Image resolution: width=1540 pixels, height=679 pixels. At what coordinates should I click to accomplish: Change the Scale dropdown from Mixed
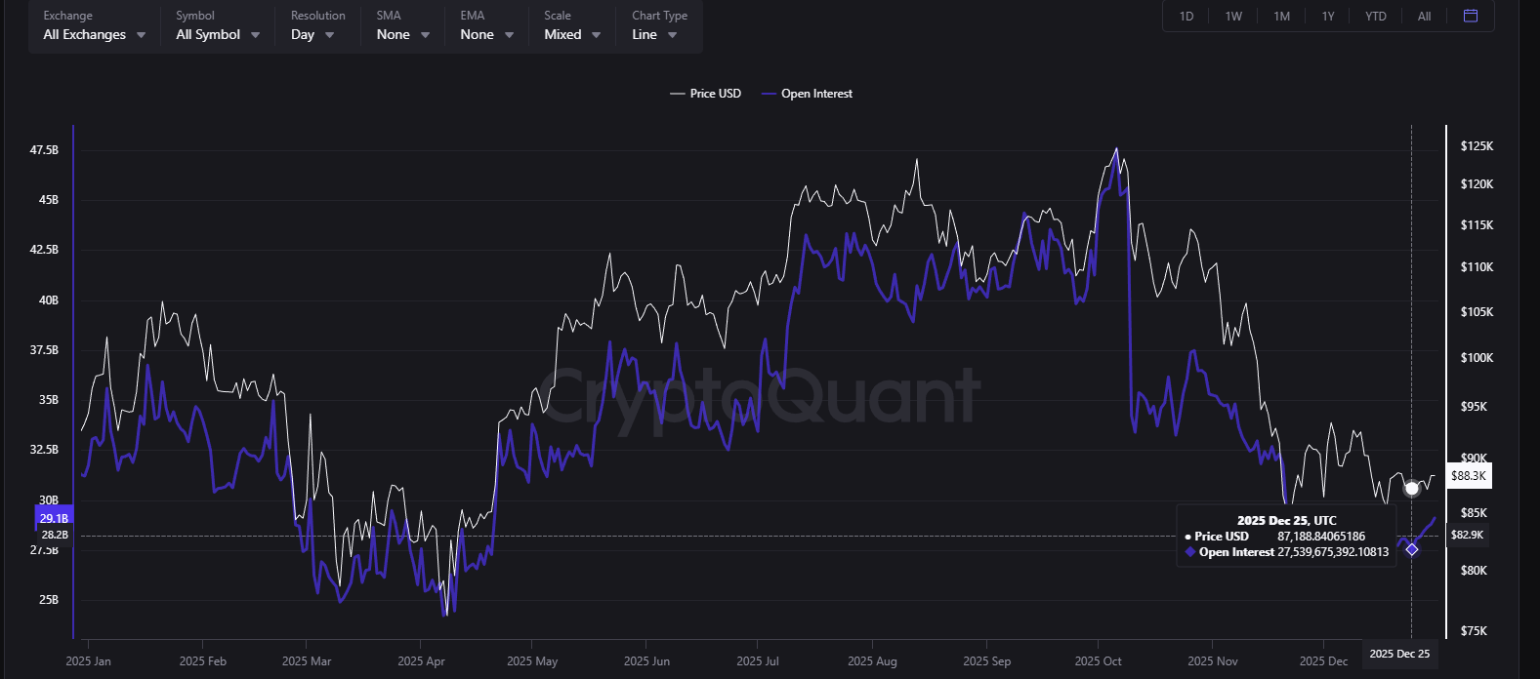pos(572,34)
